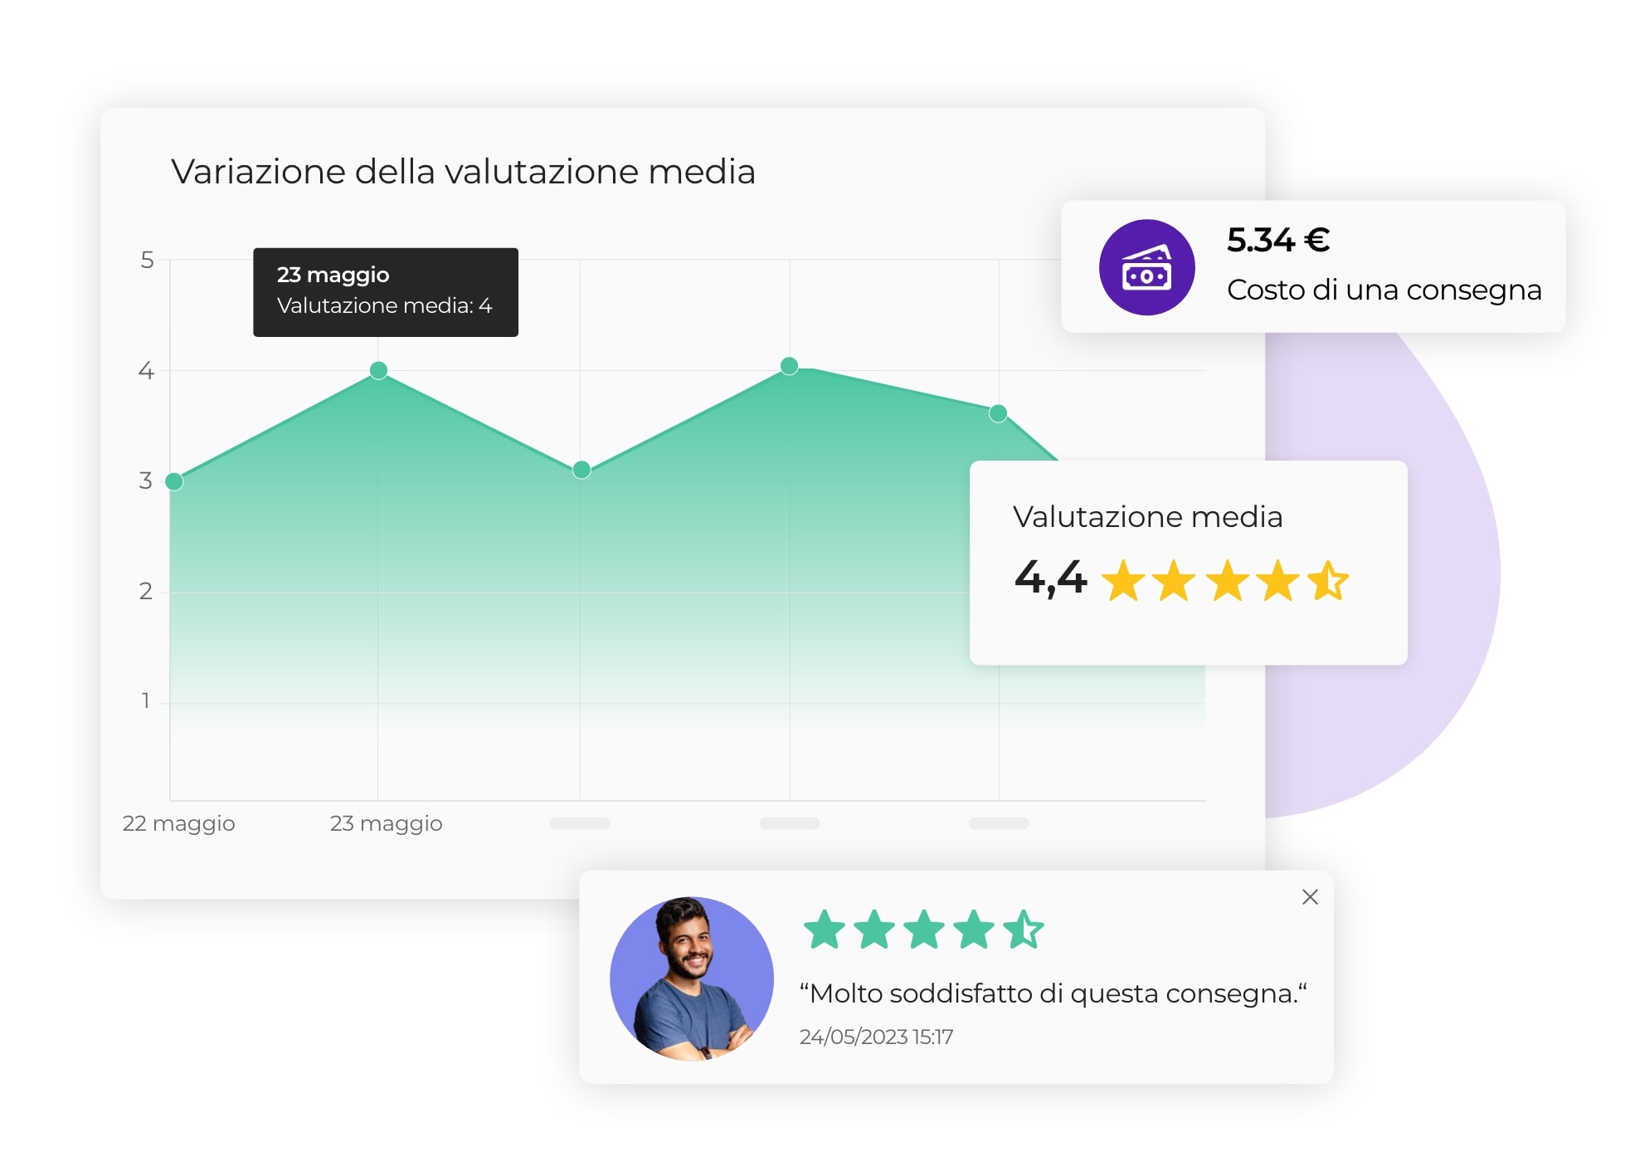
Task: Click the Valutazione media 4,4 score
Action: 1050,578
